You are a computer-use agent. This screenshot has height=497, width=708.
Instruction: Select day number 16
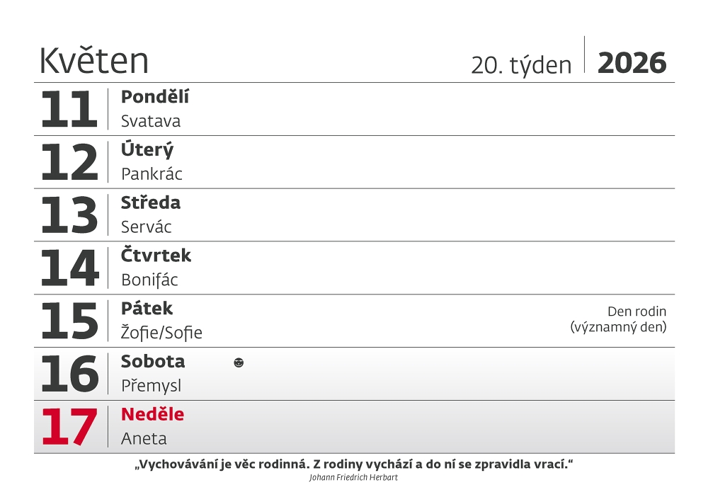tap(69, 374)
